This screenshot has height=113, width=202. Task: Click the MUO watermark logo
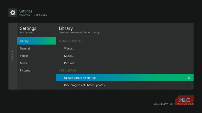[x=184, y=100]
